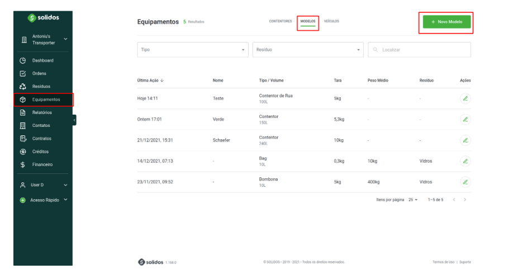Switch to the Contentores tab
This screenshot has width=509, height=274.
[x=280, y=21]
